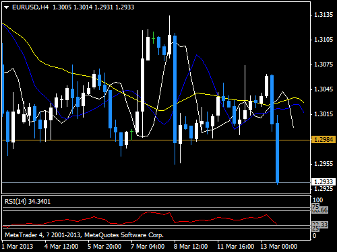Click the 1.3045 price scale value
The height and width of the screenshot is (252, 337).
tap(324, 89)
